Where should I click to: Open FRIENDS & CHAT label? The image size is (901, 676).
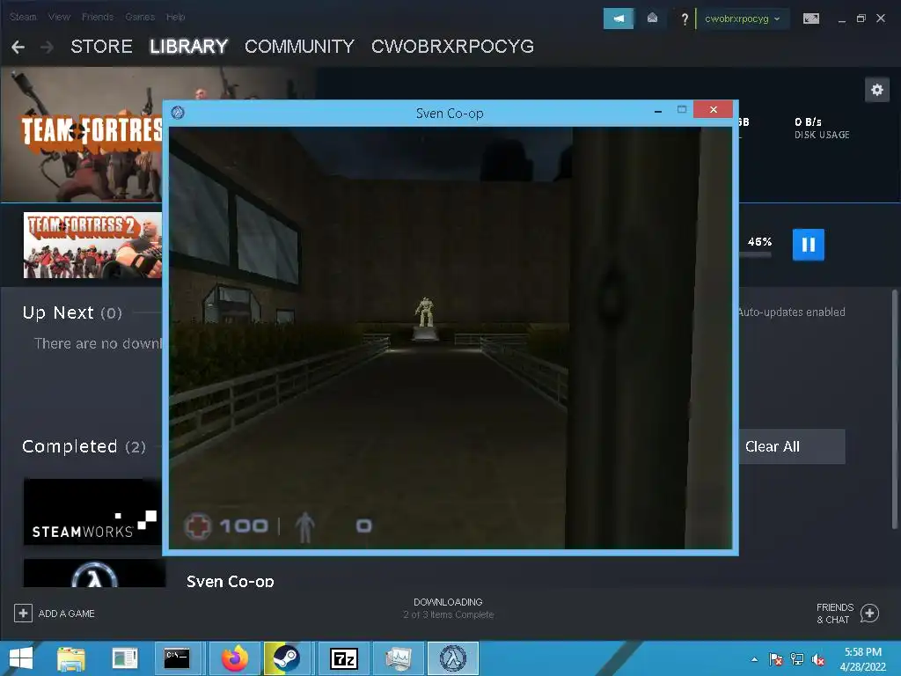834,614
